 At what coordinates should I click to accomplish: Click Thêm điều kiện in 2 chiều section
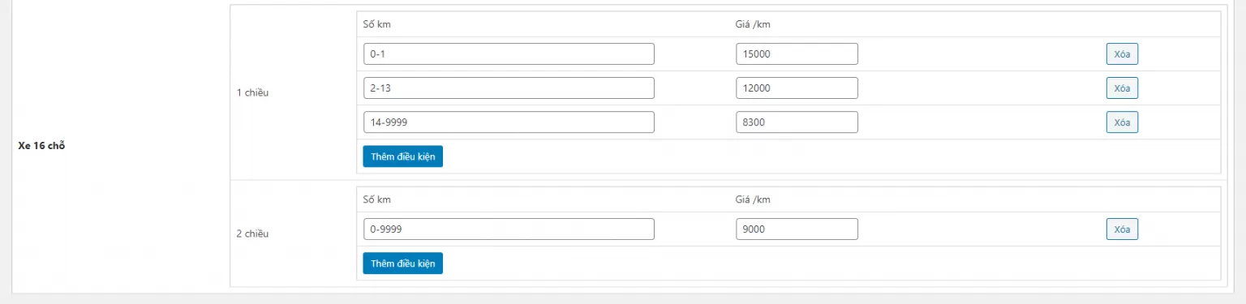tap(402, 263)
